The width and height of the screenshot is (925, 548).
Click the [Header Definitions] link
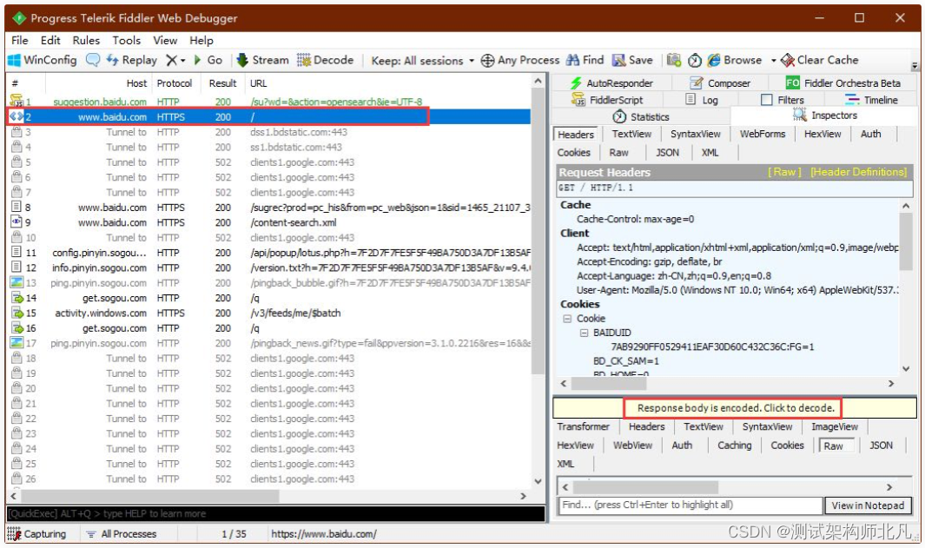pos(858,172)
